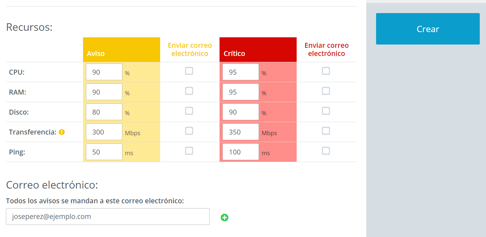
Task: Toggle Transferencia warning email checkbox
Action: point(189,131)
